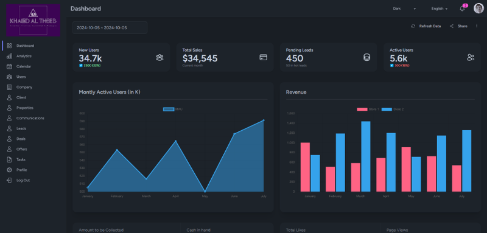487x233 pixels.
Task: Open the three-dot more options menu
Action: [x=477, y=26]
